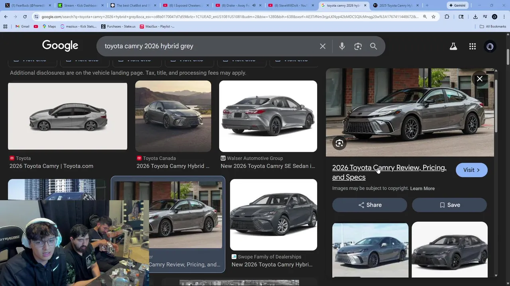Reload the current page
The width and height of the screenshot is (510, 286).
(25, 17)
